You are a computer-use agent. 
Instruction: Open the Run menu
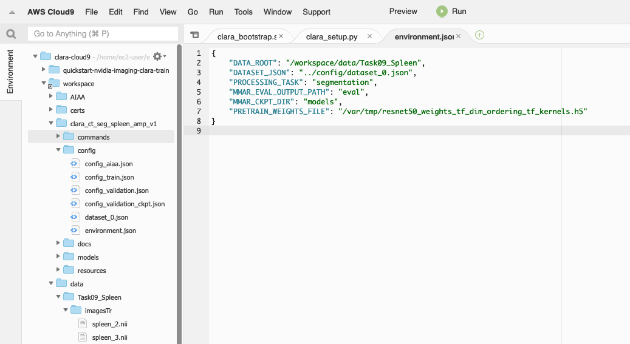(216, 12)
